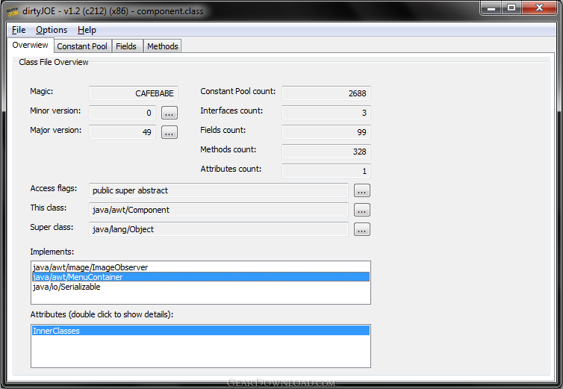The width and height of the screenshot is (563, 389).
Task: Select the Overwiew tab
Action: tap(30, 46)
